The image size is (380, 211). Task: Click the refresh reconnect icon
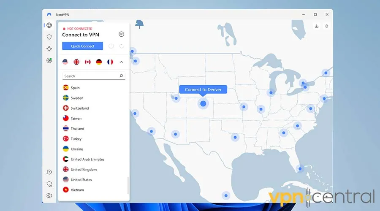122,46
